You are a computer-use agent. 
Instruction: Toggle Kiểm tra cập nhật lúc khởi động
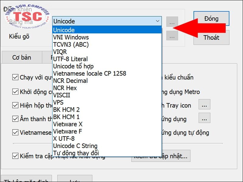coord(15,156)
